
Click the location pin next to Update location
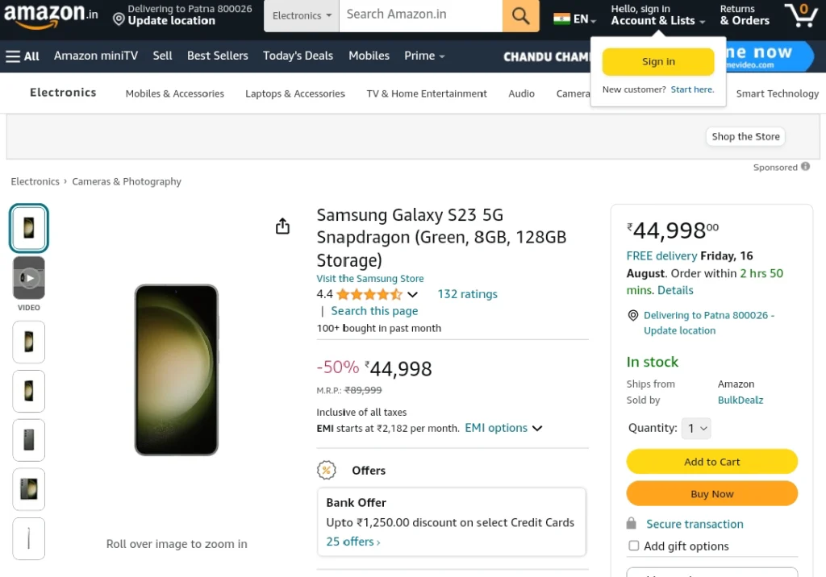coord(119,19)
